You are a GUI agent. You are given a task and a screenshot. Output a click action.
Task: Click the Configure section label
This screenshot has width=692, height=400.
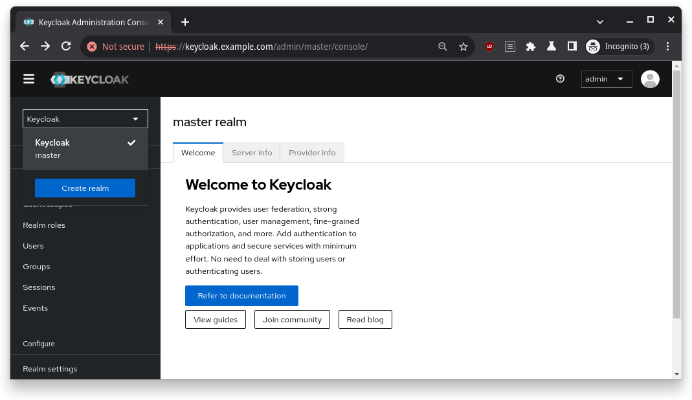tap(39, 344)
